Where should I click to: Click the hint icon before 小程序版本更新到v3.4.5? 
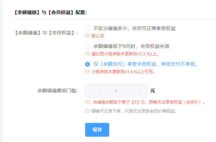87,72
